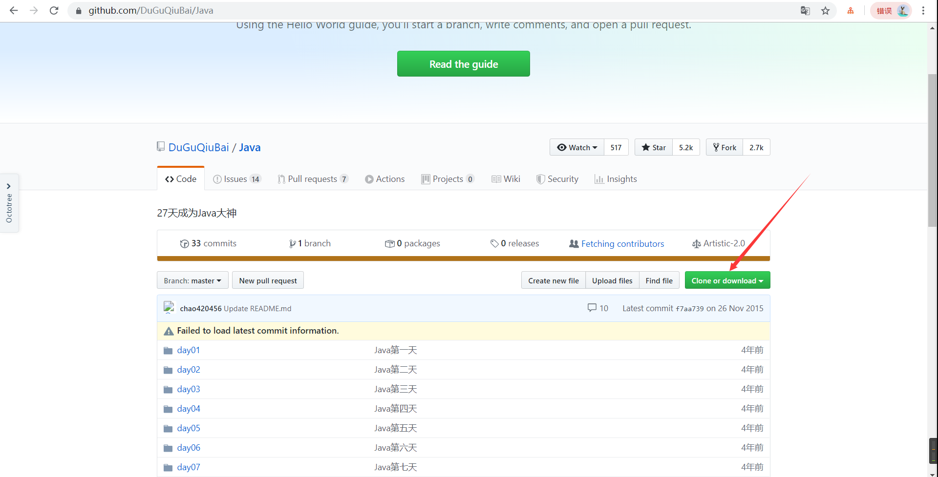Screen dimensions: 938x477
Task: Click the day06 folder icon
Action: coord(168,448)
